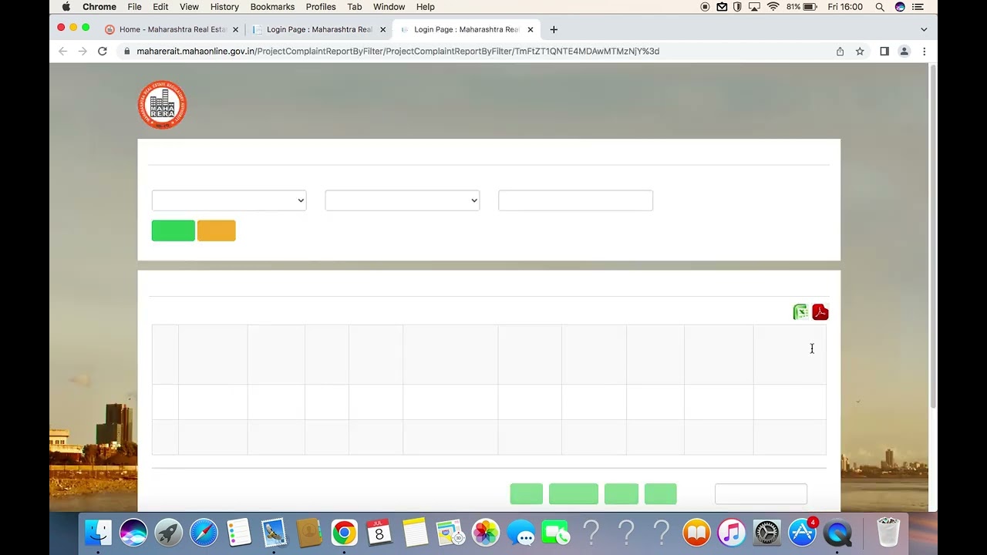
Task: Open the first filter dropdown
Action: tap(229, 200)
